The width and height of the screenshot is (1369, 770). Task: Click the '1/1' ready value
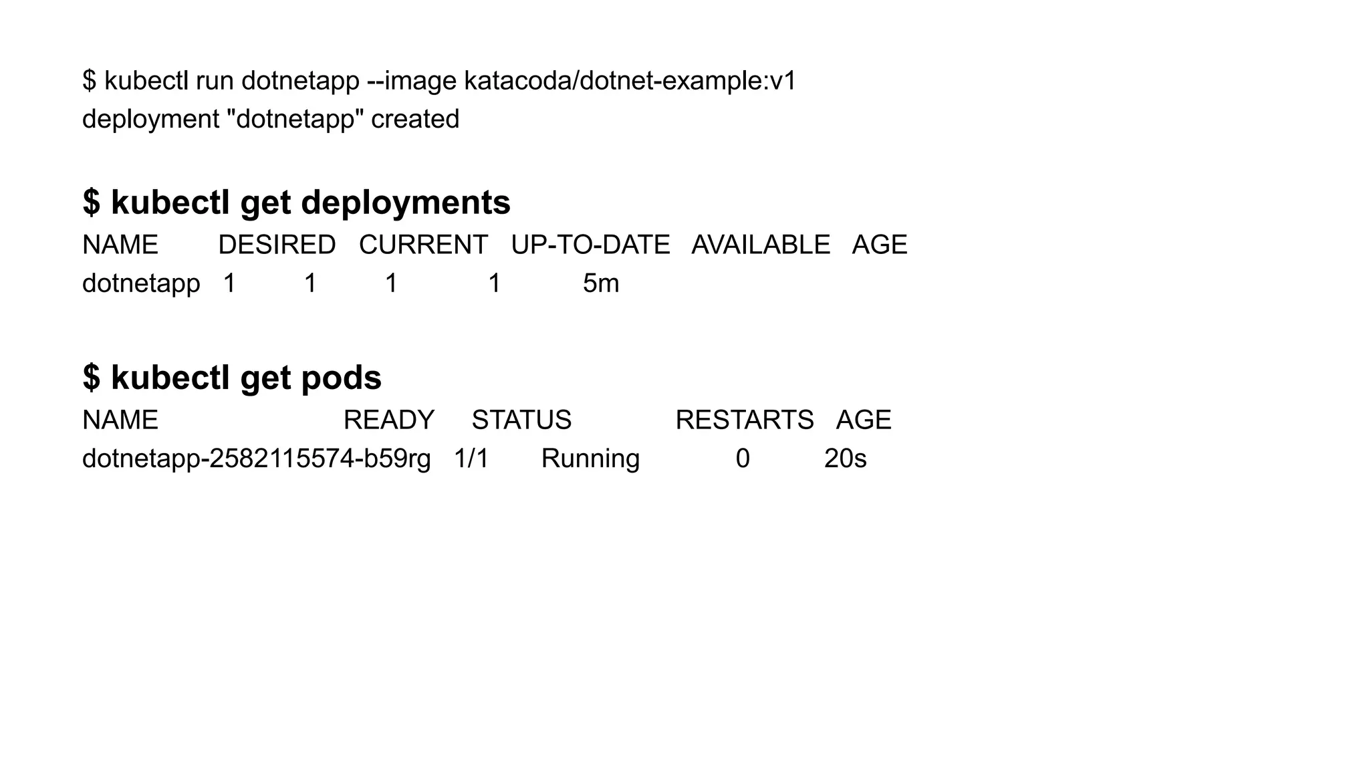click(x=471, y=459)
